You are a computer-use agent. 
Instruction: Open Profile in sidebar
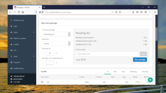point(16,45)
